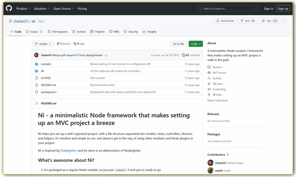Screen dimensions: 296x177
Task: Follow the CodeIgniter link
Action: click(68, 150)
